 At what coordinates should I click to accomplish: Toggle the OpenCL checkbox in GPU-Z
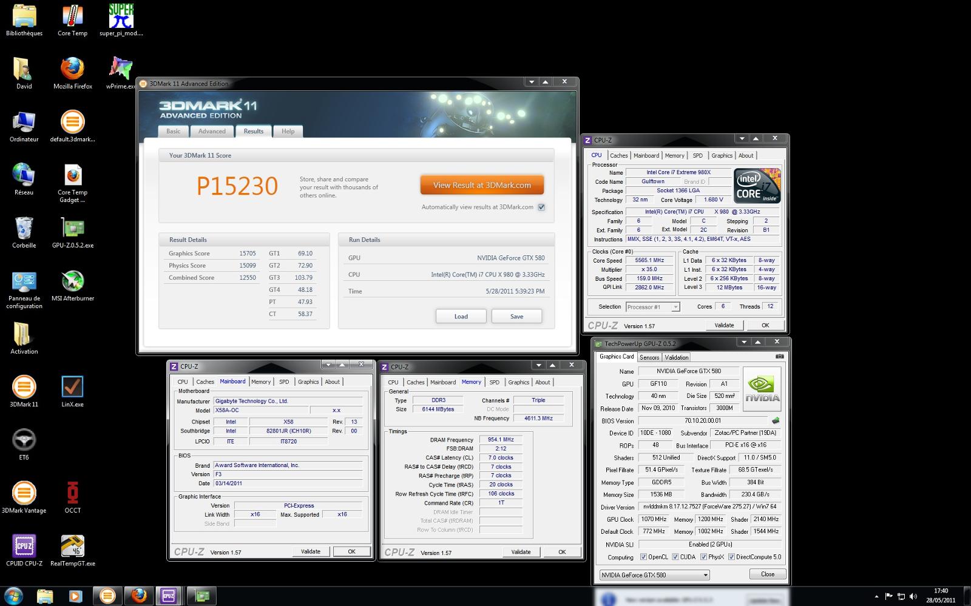643,557
